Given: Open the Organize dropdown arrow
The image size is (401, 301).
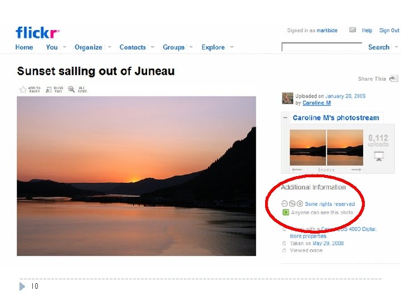Looking at the screenshot, I should pyautogui.click(x=110, y=47).
